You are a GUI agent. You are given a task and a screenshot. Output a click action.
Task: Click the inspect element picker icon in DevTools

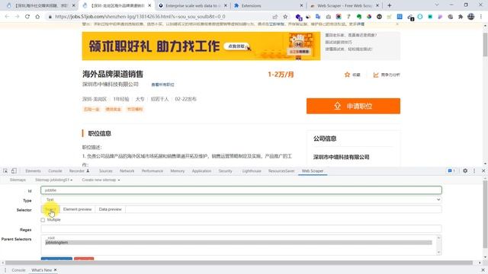pos(5,170)
